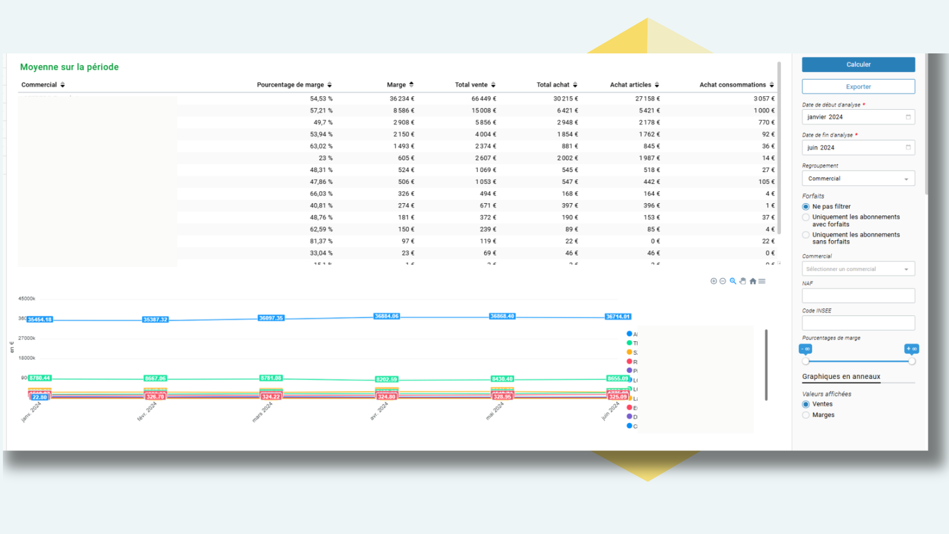This screenshot has height=534, width=949.
Task: Open calendar icon for start date field
Action: (908, 117)
